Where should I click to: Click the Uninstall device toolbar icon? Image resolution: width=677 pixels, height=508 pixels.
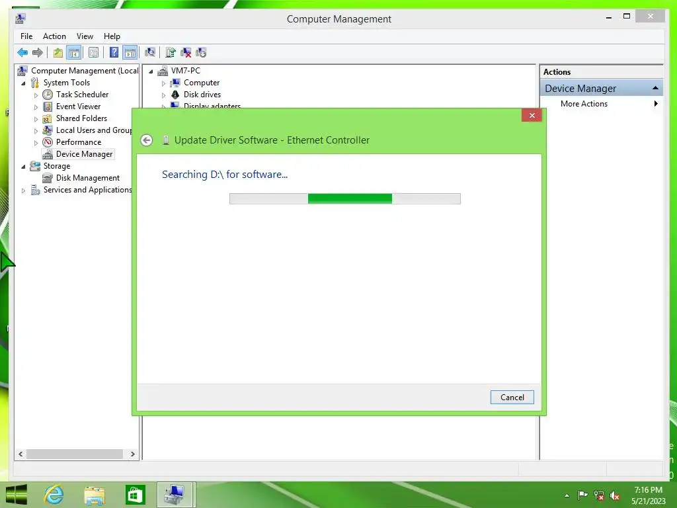pos(186,53)
